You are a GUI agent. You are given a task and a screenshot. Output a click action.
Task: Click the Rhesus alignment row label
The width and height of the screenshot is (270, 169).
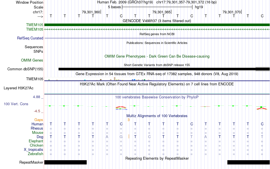click(37, 128)
